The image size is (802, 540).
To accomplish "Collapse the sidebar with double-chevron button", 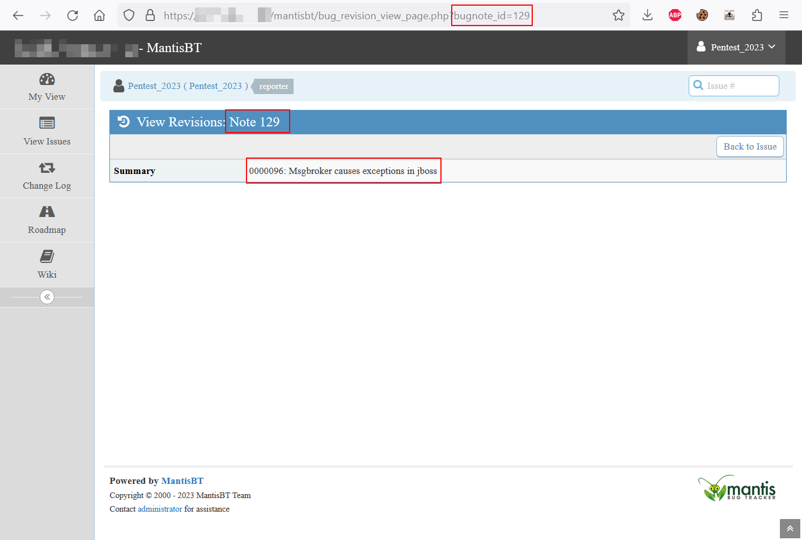I will click(47, 297).
